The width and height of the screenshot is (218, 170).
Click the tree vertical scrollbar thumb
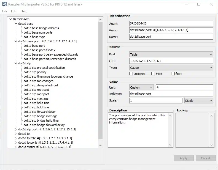[101, 81]
